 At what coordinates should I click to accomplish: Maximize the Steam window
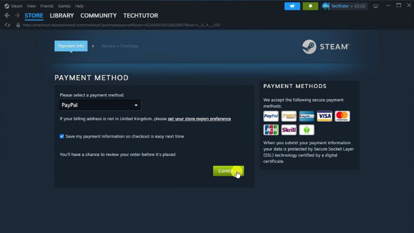coord(398,6)
